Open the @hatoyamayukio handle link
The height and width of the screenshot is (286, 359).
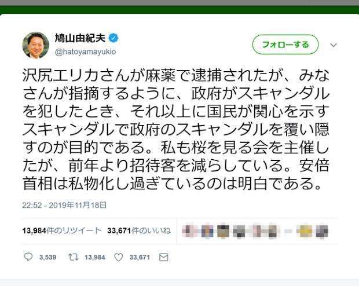85,52
